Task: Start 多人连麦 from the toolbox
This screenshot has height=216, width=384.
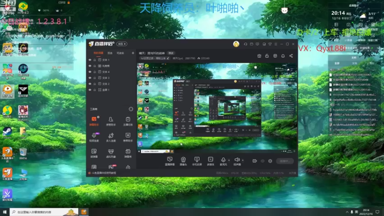Action: click(x=111, y=137)
